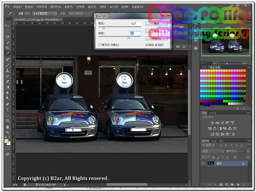Enable the 레거시 사용(L) checkbox
The height and width of the screenshot is (192, 256).
(x=100, y=45)
